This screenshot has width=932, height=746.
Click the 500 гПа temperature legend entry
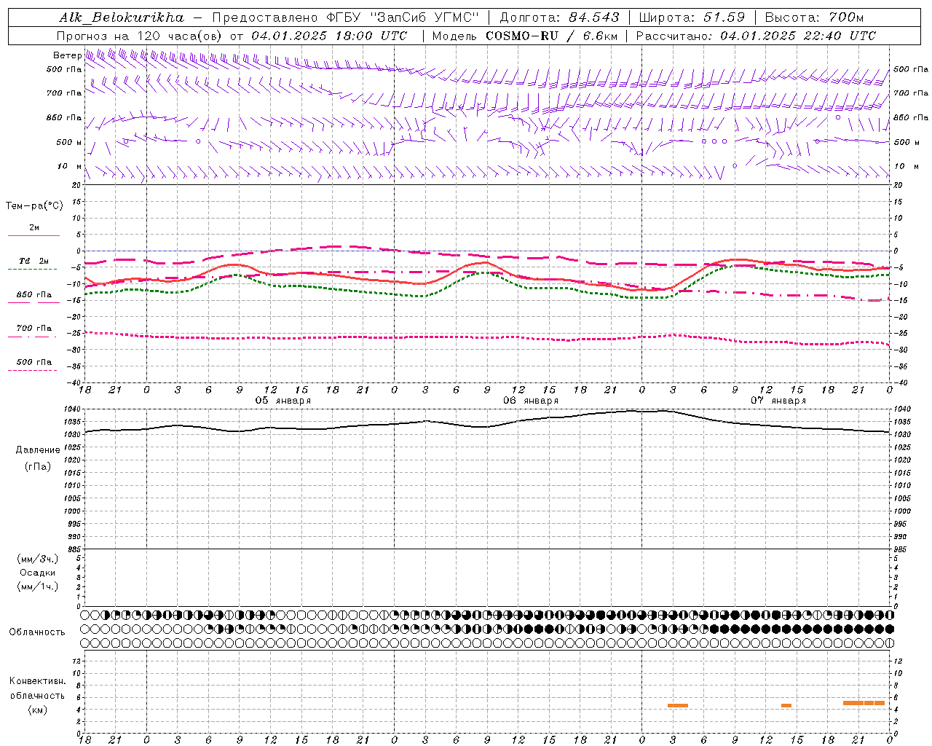[x=34, y=362]
